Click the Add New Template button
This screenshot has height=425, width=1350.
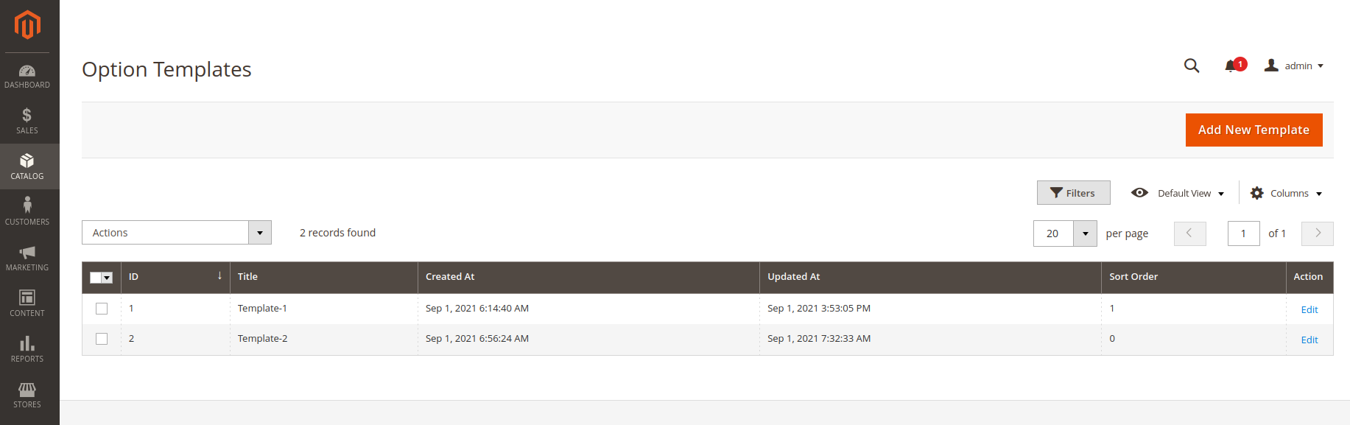[x=1254, y=130]
